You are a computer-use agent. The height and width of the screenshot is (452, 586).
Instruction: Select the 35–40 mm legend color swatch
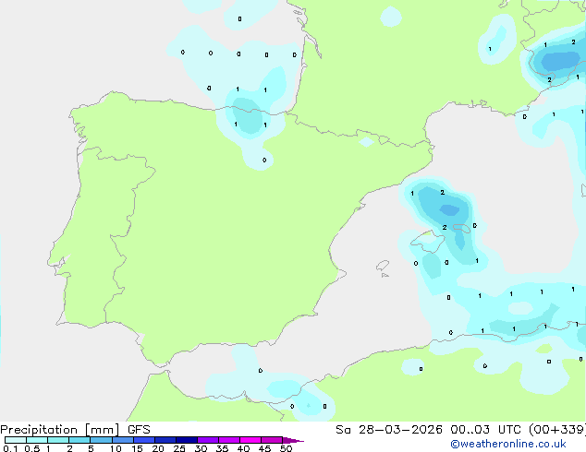point(228,440)
